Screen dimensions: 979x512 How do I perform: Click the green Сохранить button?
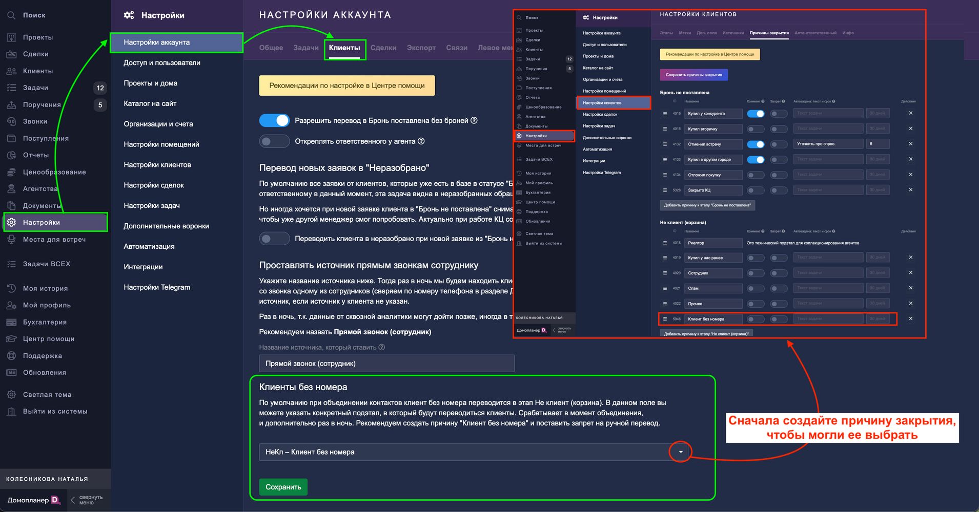point(283,487)
